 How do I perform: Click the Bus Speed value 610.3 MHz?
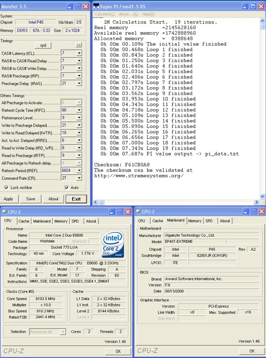coord(45,311)
